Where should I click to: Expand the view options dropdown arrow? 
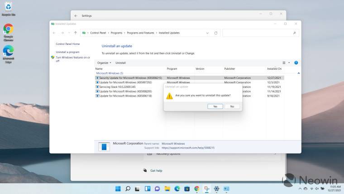coord(289,63)
